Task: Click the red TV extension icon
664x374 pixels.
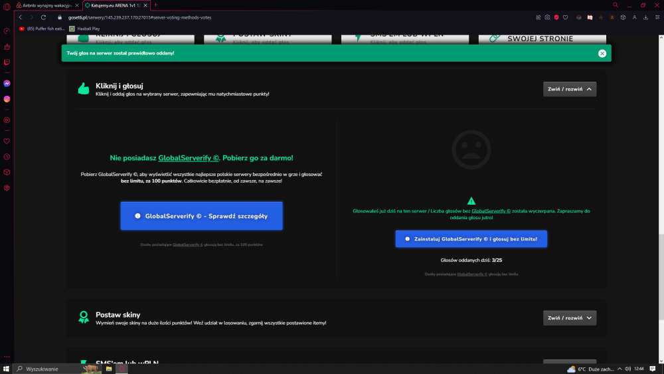Action: (590, 17)
